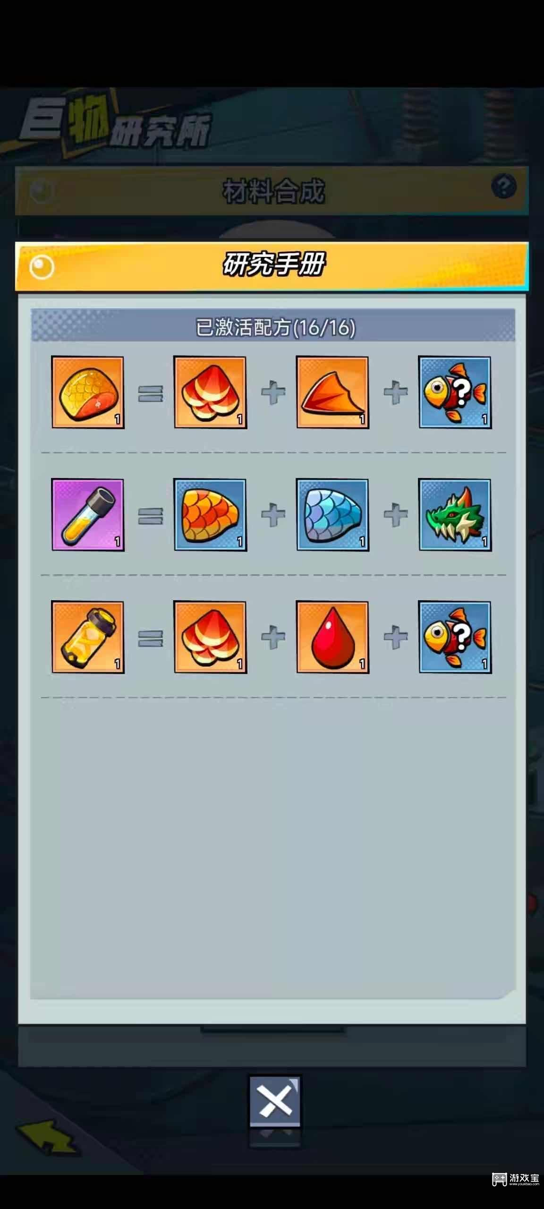This screenshot has width=544, height=1209.
Task: Select the red blood drop ingredient
Action: pos(332,637)
